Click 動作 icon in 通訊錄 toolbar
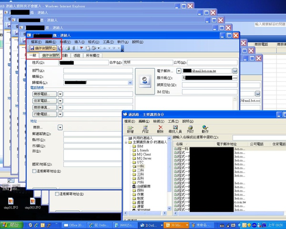This screenshot has height=229, width=286. coord(205,129)
